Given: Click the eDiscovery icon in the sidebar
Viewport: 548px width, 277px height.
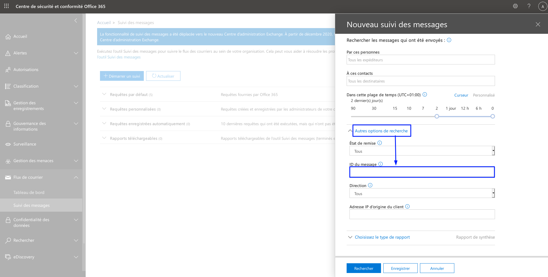Looking at the screenshot, I should (8, 257).
